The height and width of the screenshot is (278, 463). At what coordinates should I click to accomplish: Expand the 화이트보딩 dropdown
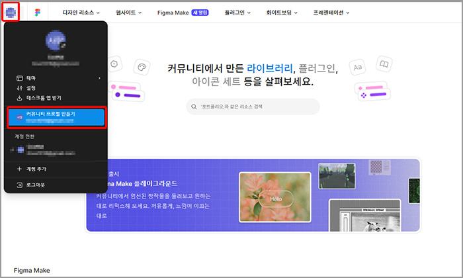pos(282,13)
